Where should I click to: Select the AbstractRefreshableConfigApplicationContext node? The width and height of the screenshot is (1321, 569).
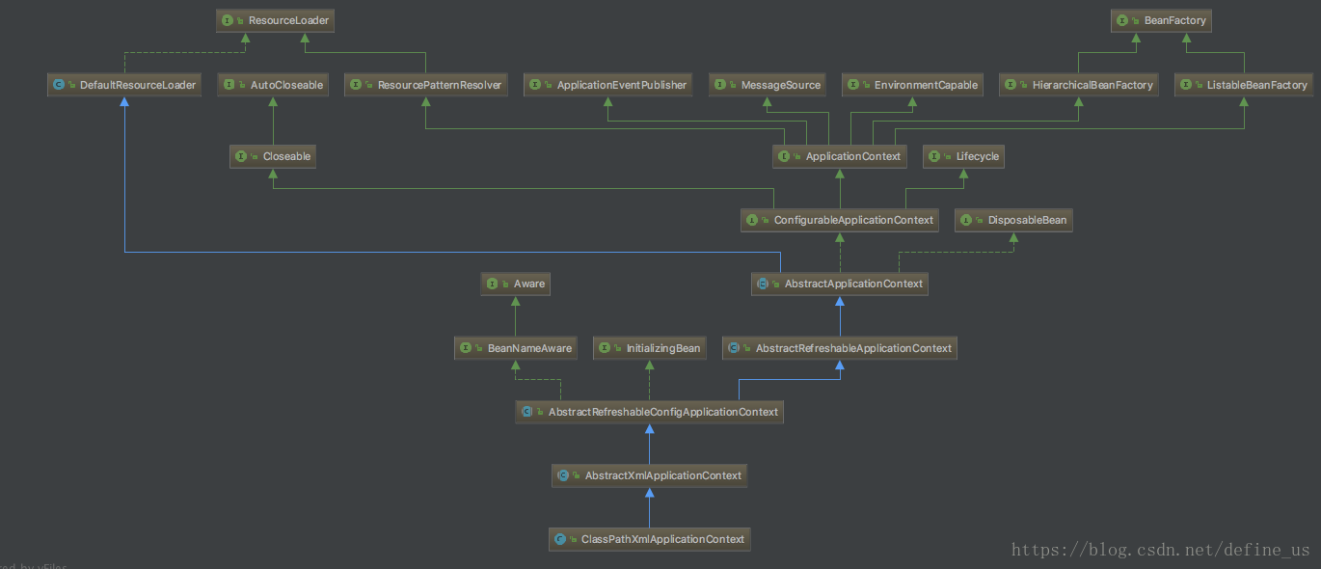[650, 412]
